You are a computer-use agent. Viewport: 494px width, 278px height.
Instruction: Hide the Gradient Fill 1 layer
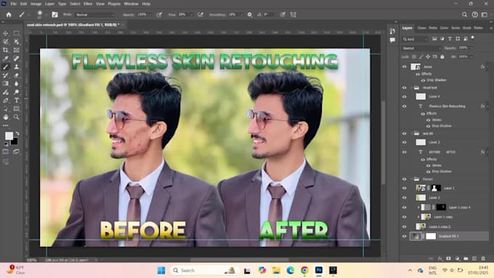(404, 236)
